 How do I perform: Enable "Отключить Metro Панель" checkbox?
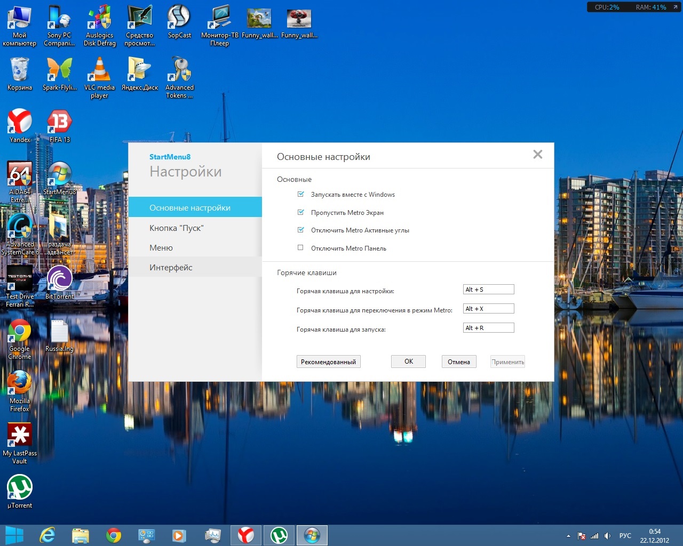(x=300, y=248)
